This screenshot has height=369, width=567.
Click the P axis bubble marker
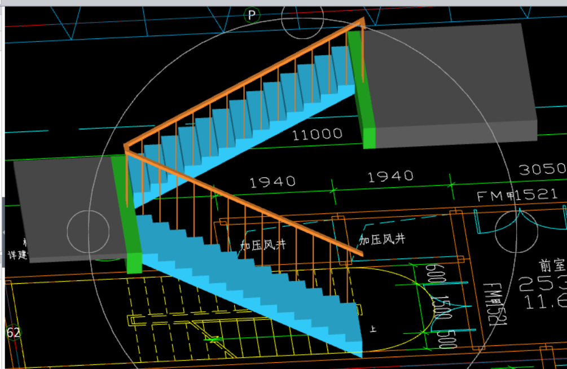click(x=252, y=15)
